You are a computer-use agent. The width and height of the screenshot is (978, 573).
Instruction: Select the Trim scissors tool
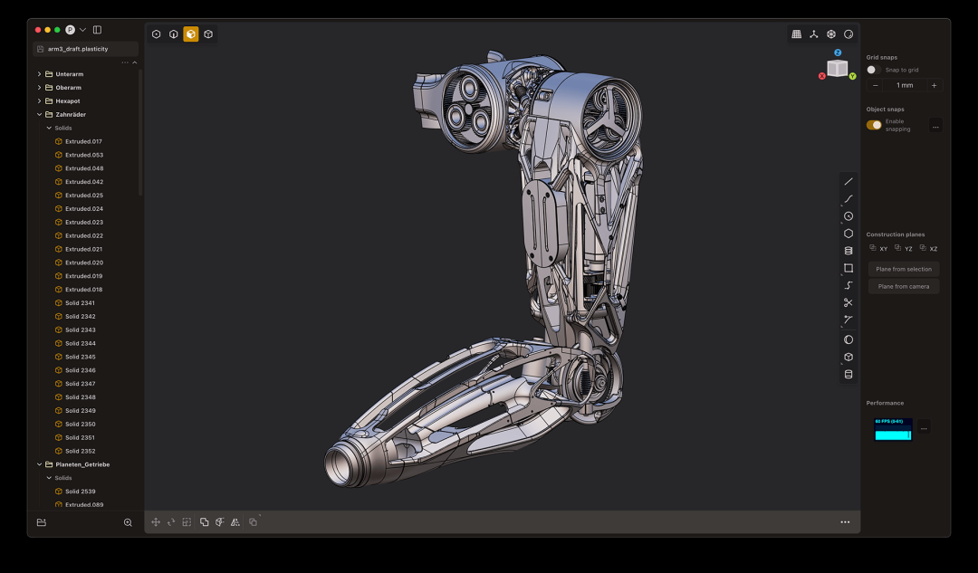point(849,302)
